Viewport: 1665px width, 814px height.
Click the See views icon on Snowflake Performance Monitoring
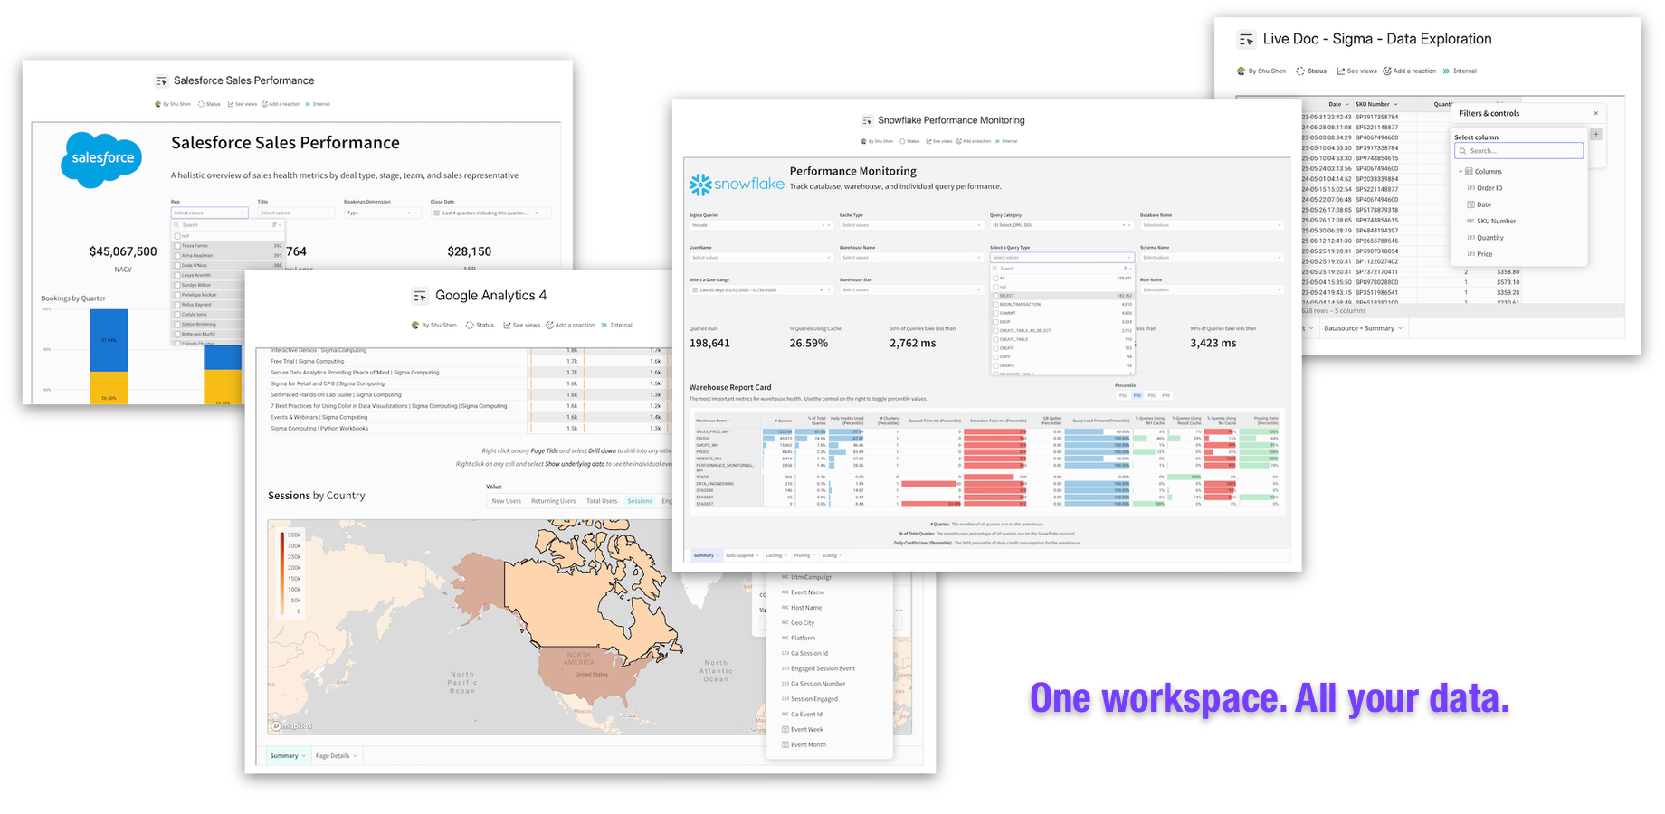click(929, 141)
